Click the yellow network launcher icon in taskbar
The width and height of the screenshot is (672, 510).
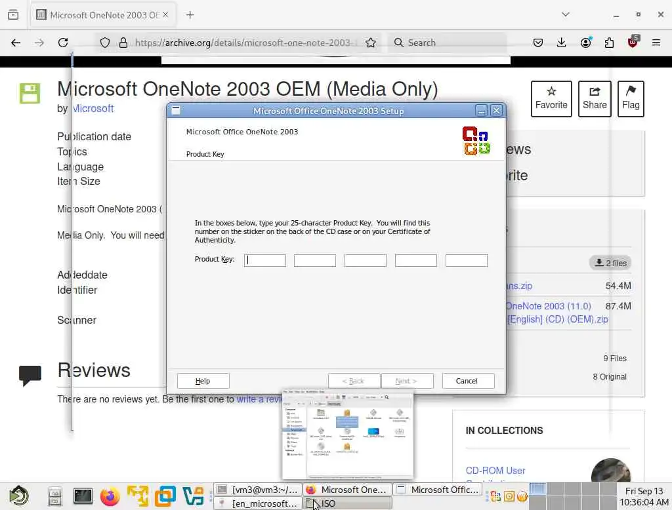click(x=138, y=496)
